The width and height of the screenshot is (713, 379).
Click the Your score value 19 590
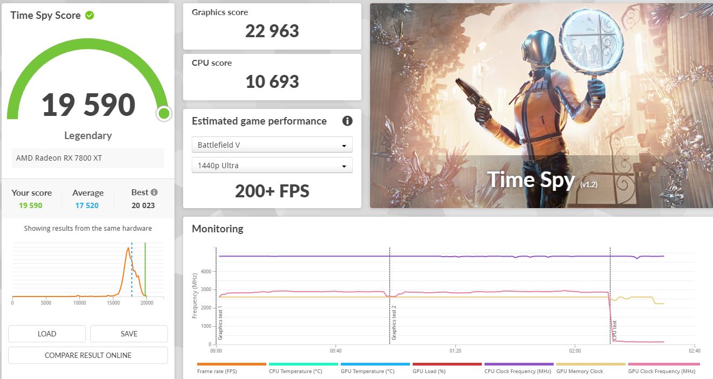click(30, 205)
